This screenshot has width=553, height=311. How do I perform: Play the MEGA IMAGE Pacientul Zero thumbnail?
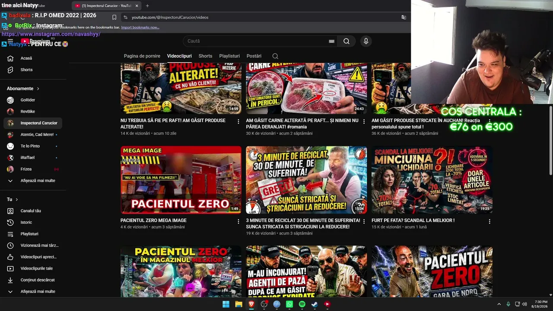[181, 180]
